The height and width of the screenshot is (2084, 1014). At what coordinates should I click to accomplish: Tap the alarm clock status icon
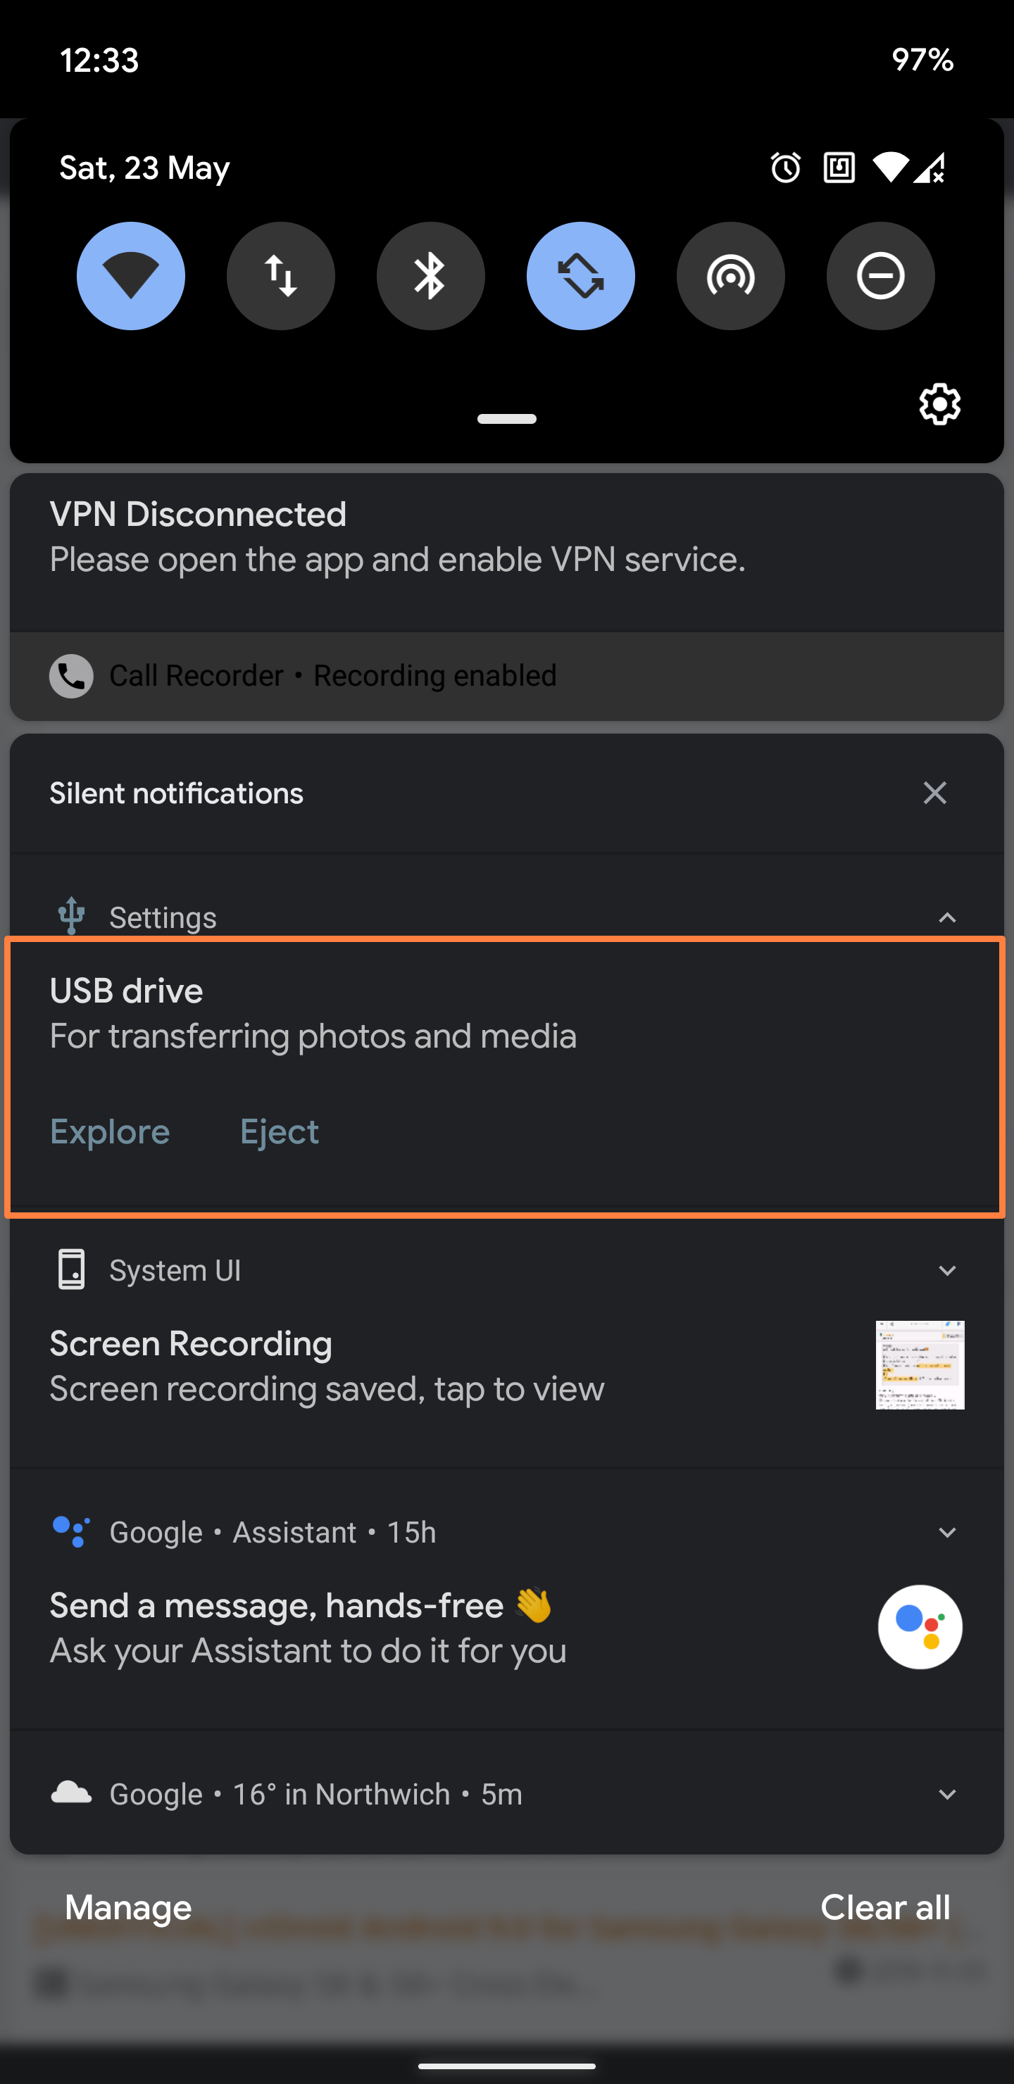785,168
